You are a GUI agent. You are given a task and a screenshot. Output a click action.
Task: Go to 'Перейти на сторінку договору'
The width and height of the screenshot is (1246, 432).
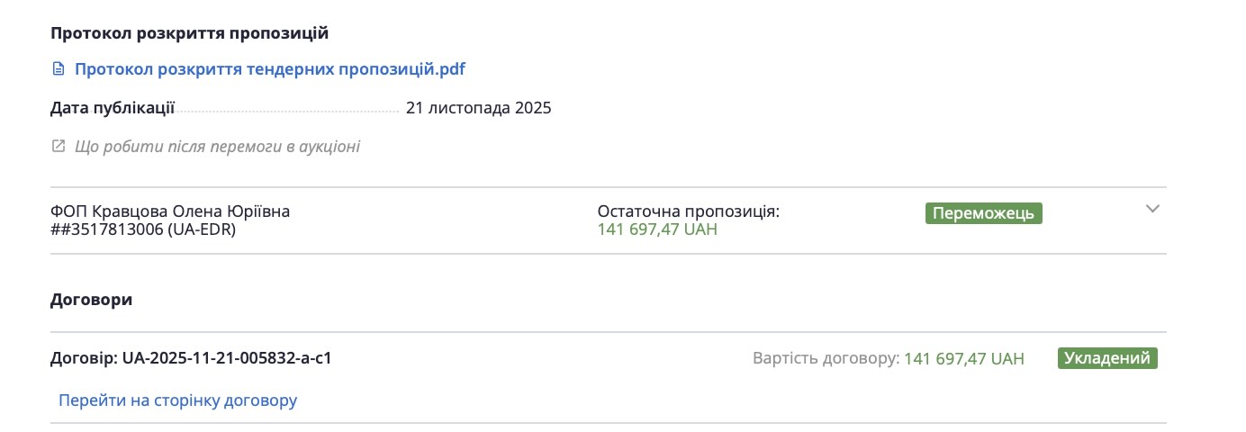tap(177, 400)
